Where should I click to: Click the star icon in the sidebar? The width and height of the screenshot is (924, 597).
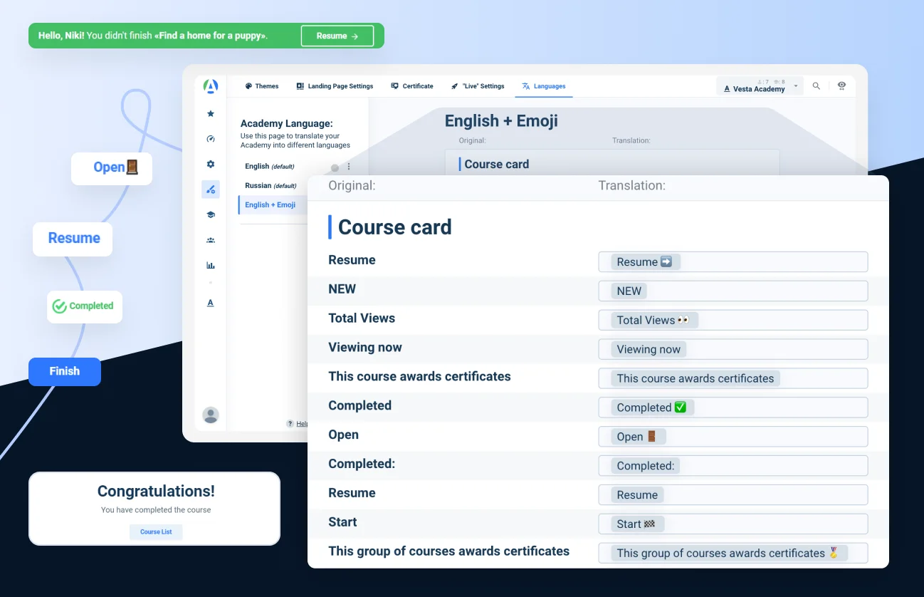point(210,113)
